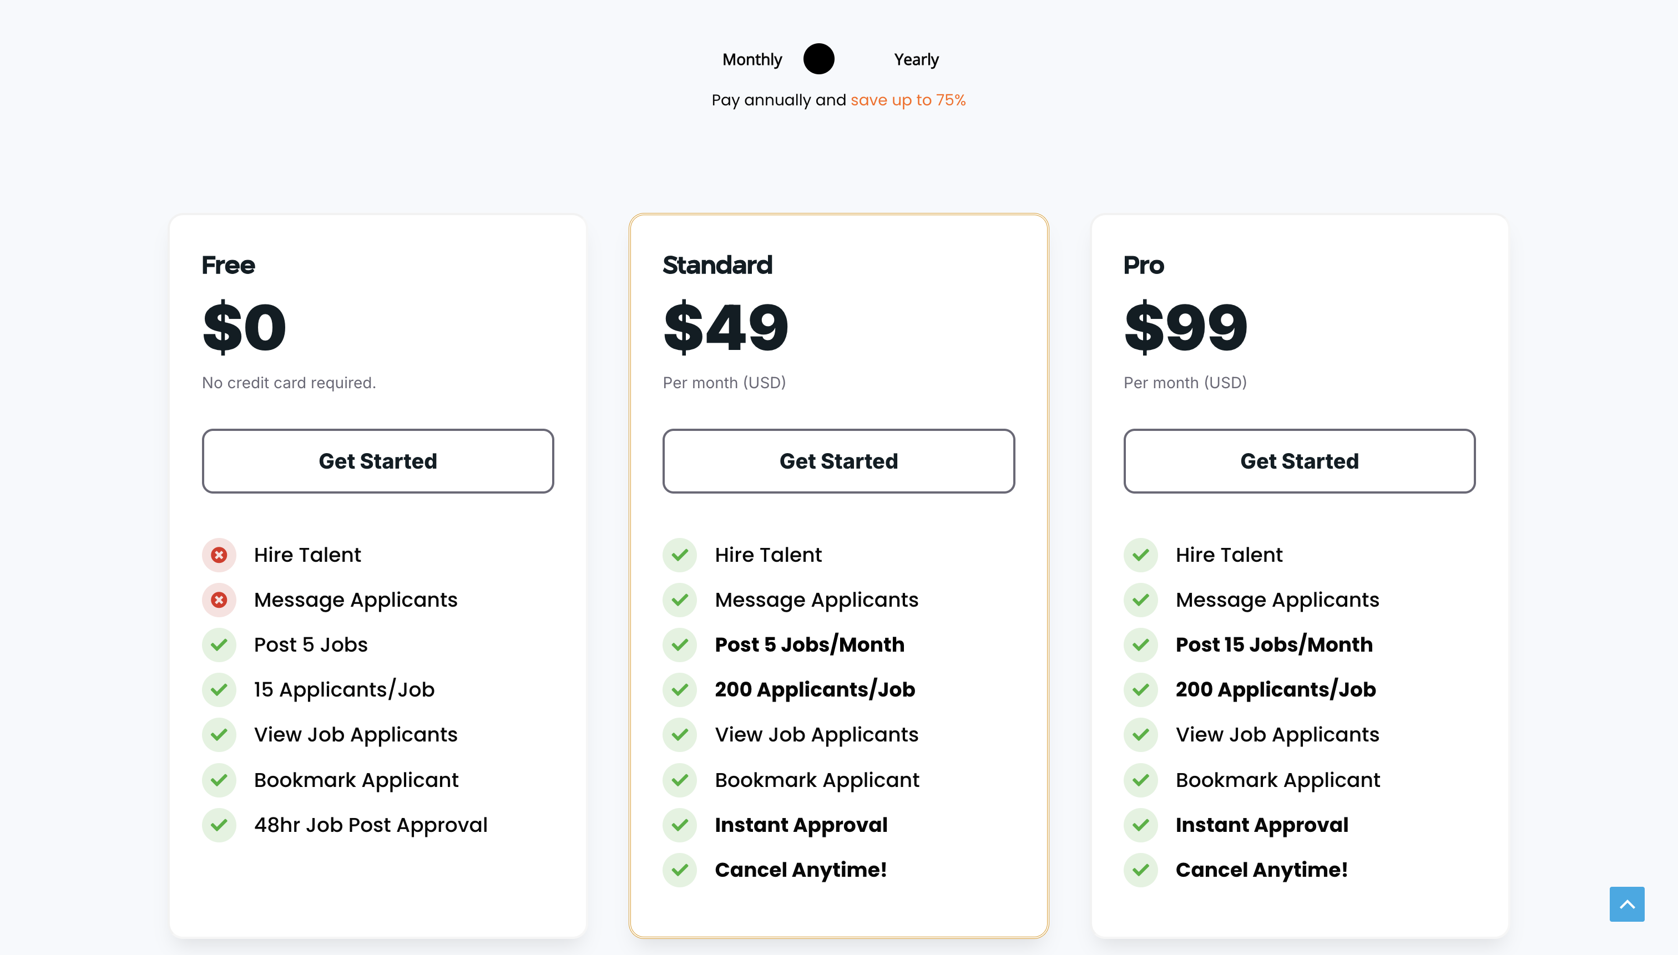Click the checkmark beside Post 15 Jobs/Month

(1140, 645)
